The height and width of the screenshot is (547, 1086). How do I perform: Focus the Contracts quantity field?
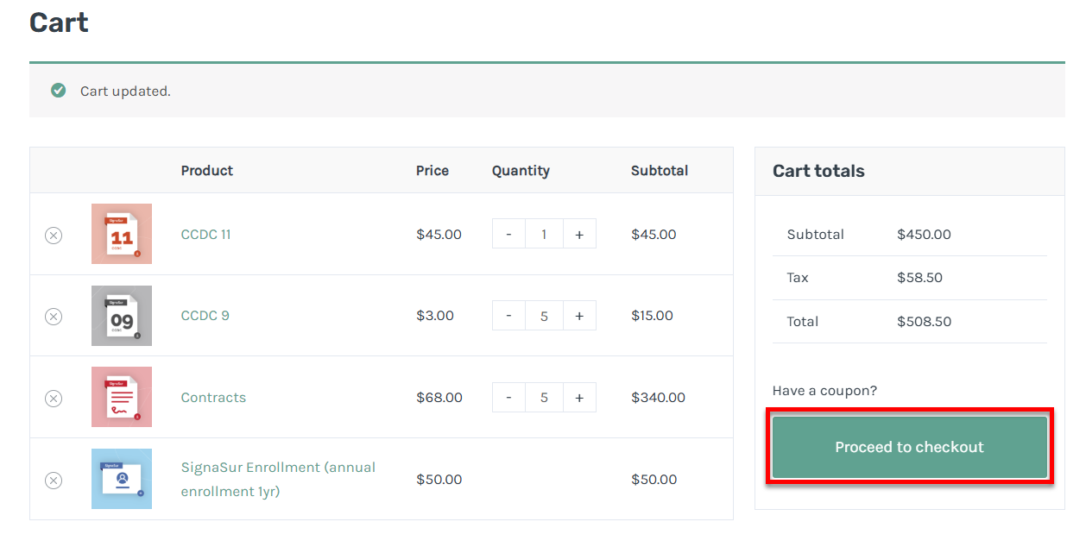[x=544, y=397]
